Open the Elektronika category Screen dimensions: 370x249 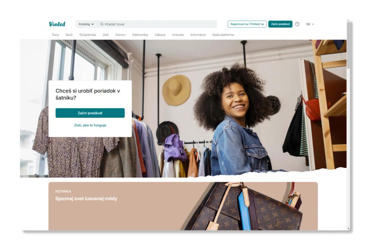pos(140,35)
